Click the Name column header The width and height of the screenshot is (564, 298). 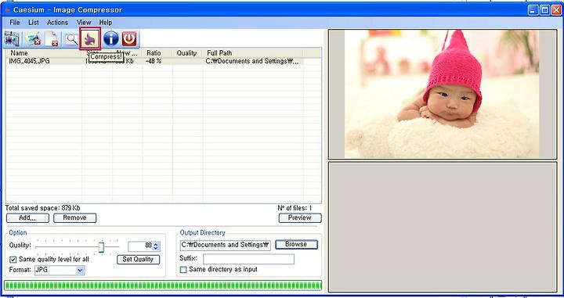click(44, 52)
